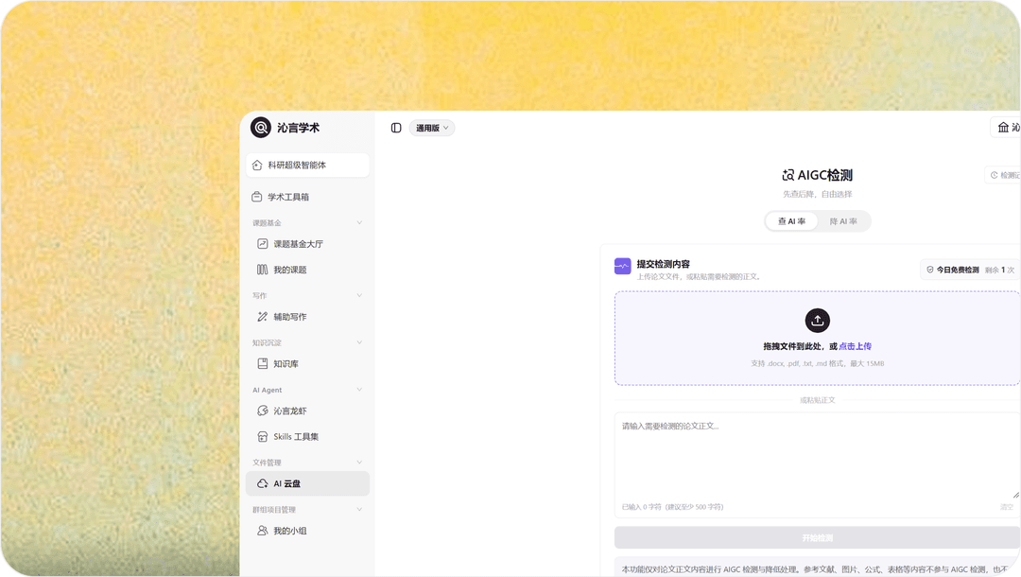Click the AIGC检测 title scan icon
The width and height of the screenshot is (1021, 577).
click(787, 175)
